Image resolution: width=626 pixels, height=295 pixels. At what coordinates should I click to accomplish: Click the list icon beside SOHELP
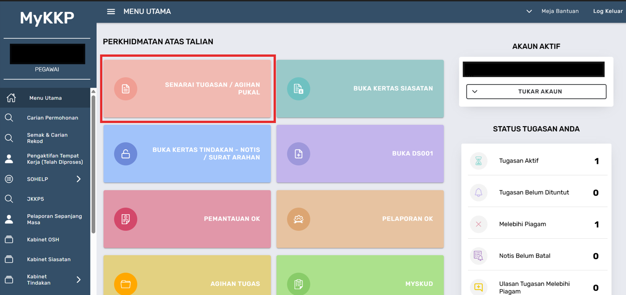pos(9,179)
